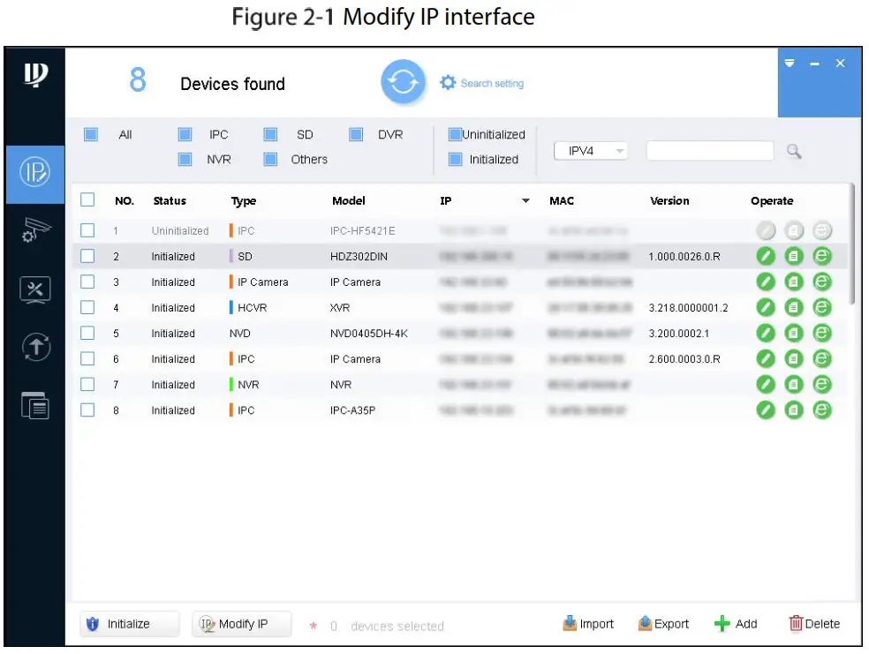Open the camera device settings sidebar icon
The height and width of the screenshot is (654, 869).
36,229
